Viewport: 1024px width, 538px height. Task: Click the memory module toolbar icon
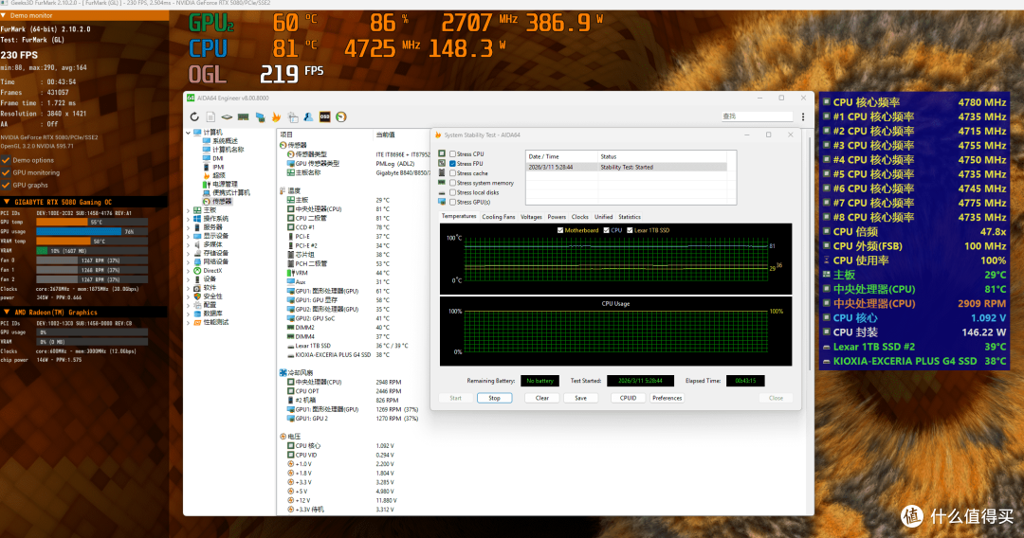click(243, 117)
